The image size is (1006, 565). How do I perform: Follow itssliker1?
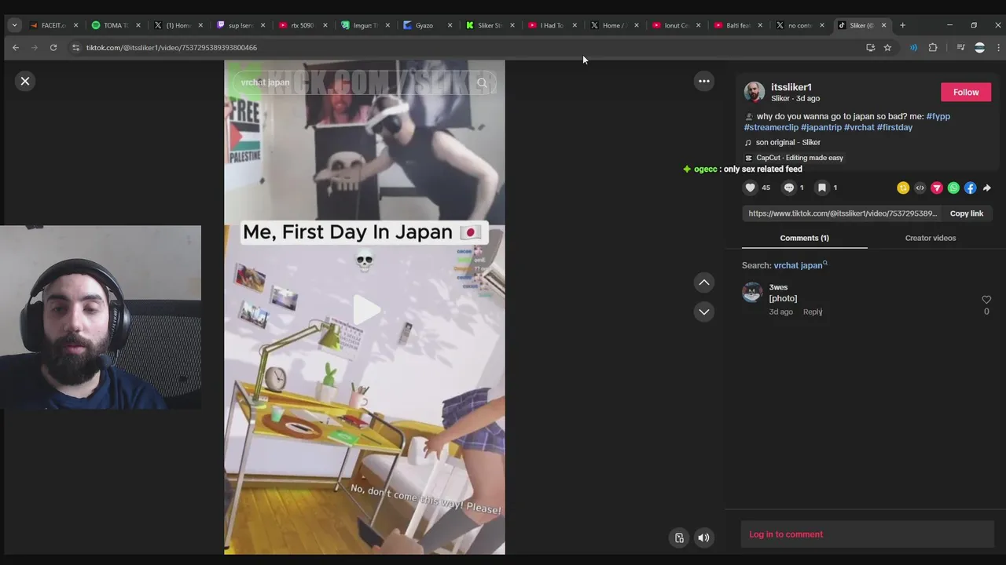pyautogui.click(x=966, y=92)
